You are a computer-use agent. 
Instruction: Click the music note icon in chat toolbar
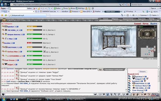(119, 94)
